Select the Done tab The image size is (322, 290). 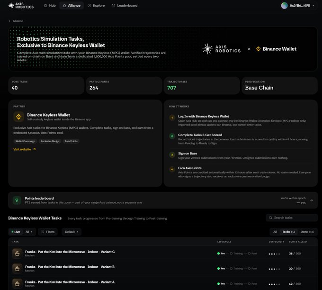[x=307, y=232]
